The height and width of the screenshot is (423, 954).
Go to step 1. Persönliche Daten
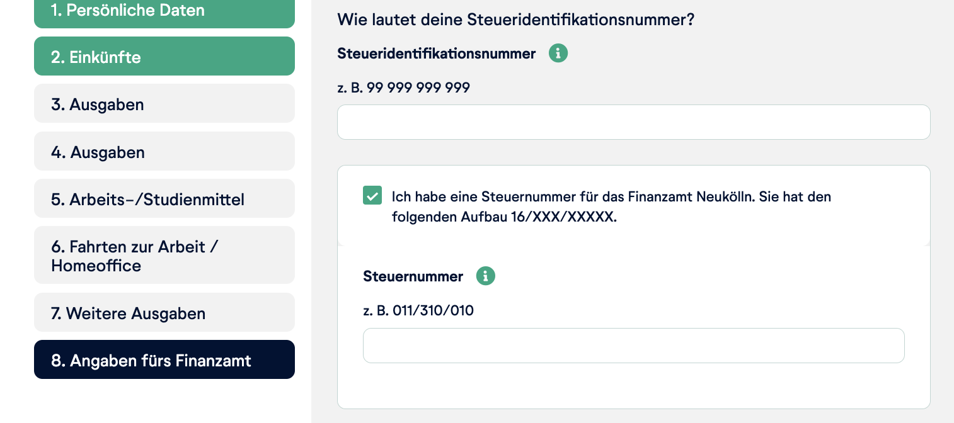[x=164, y=11]
